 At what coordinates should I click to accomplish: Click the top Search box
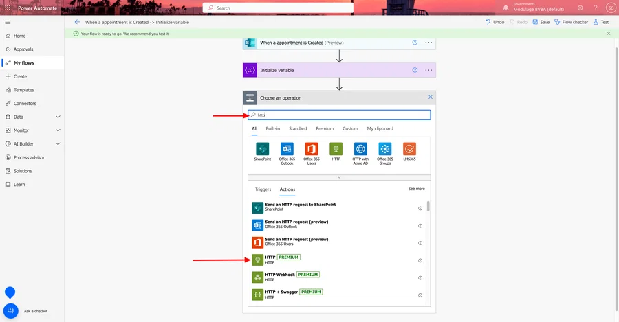pos(278,8)
